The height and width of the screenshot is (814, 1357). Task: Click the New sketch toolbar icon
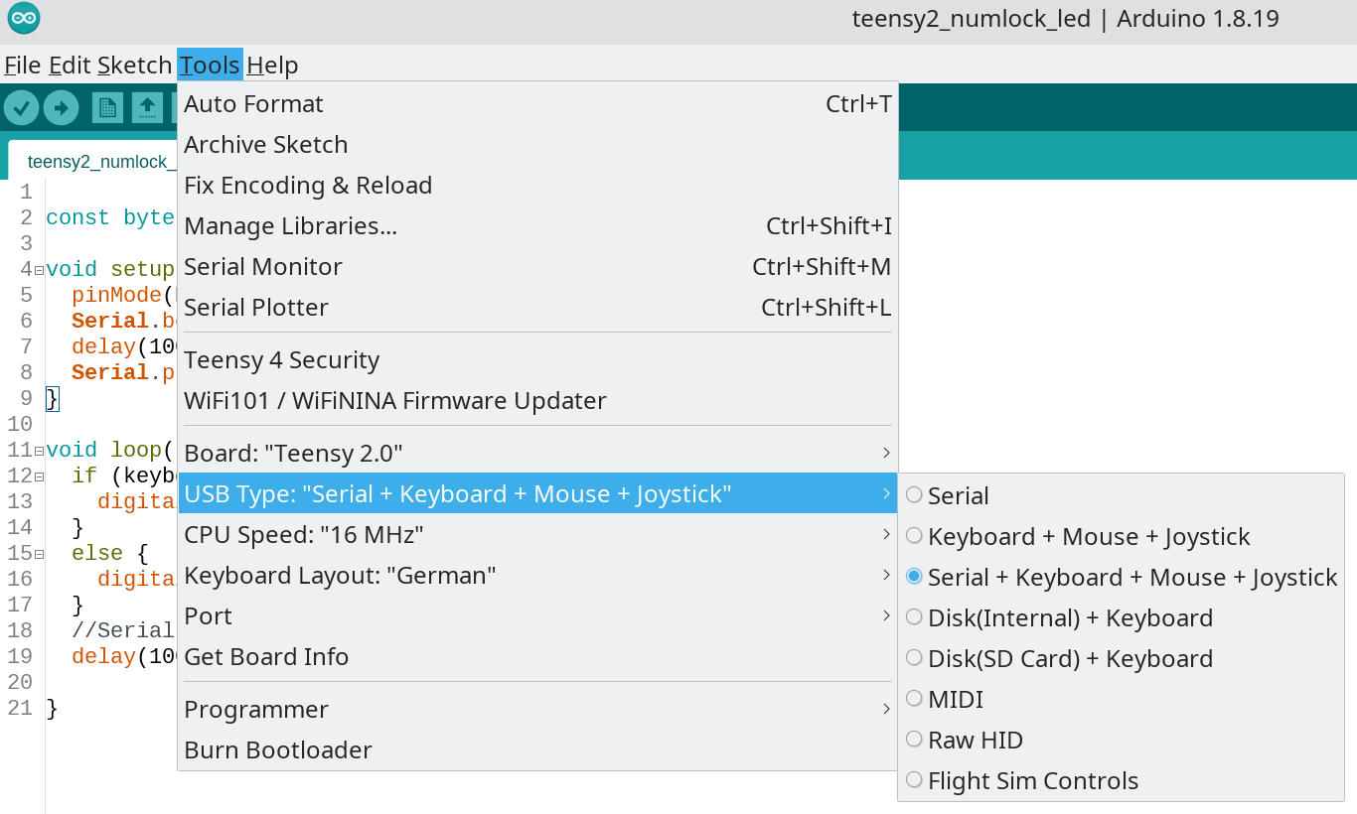107,107
